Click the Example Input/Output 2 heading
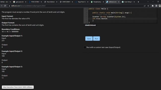 12,51
